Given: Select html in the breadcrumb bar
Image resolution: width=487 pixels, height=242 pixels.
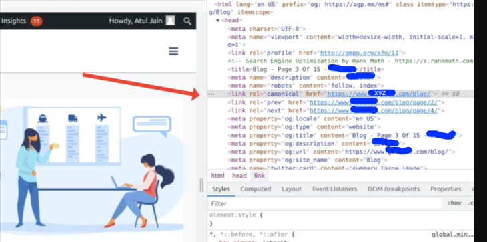Looking at the screenshot, I should pyautogui.click(x=217, y=176).
